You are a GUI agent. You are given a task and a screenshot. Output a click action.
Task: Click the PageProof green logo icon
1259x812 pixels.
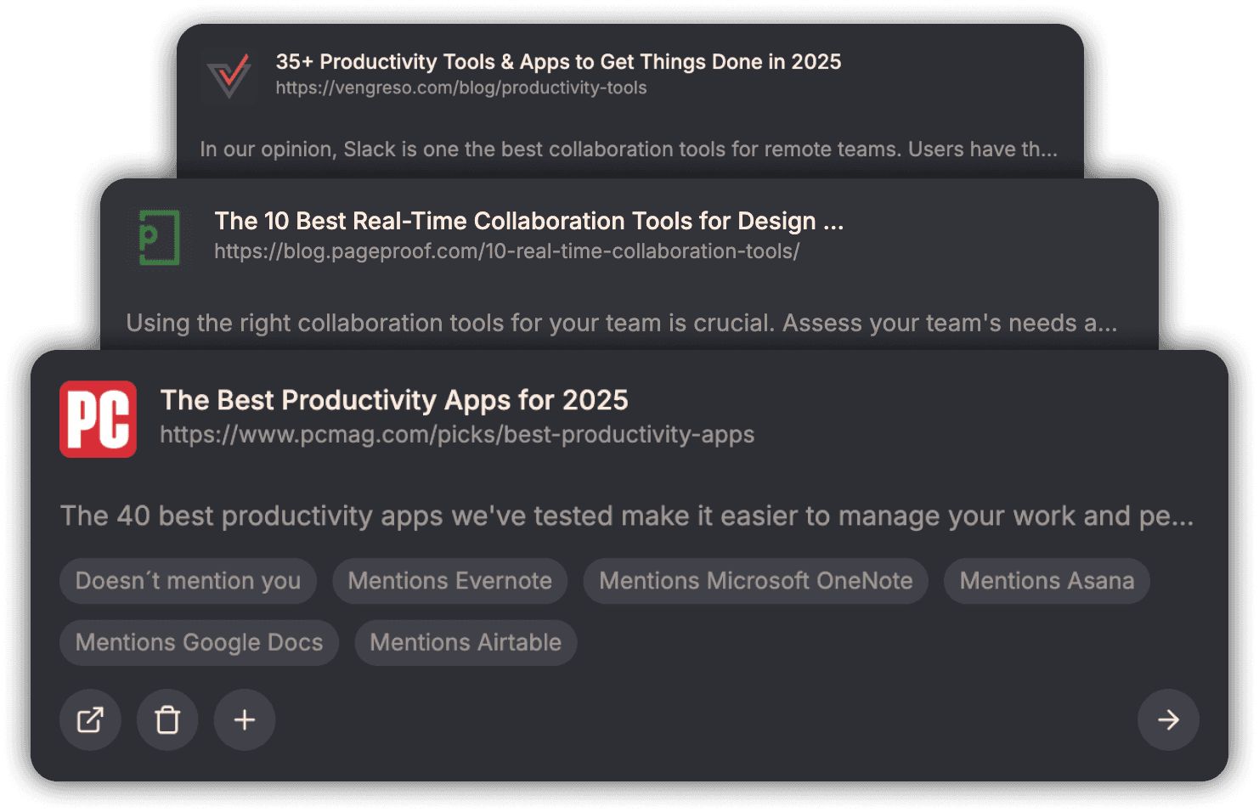159,238
